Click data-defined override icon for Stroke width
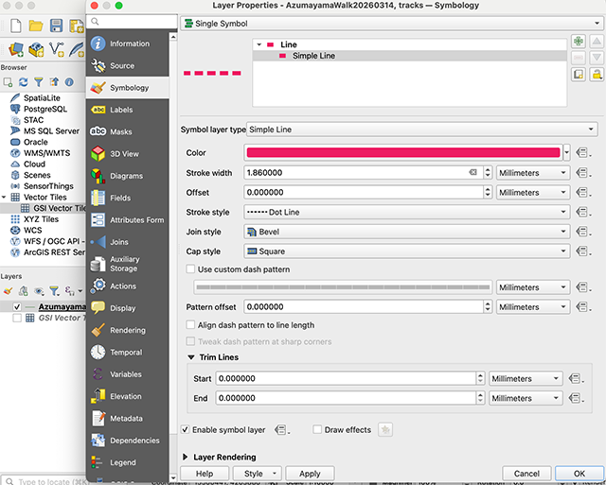This screenshot has width=606, height=485. coord(583,173)
